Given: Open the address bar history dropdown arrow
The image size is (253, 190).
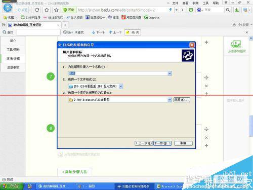Looking at the screenshot, I should 177,10.
